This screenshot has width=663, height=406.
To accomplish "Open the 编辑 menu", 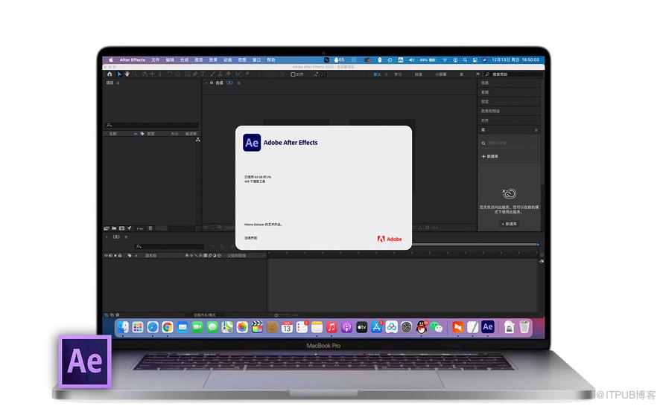I will 170,60.
